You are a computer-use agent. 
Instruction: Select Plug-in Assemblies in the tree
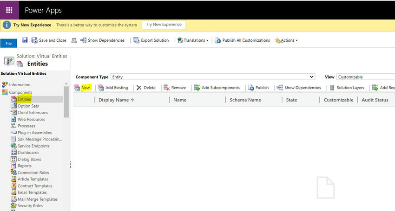(34, 133)
